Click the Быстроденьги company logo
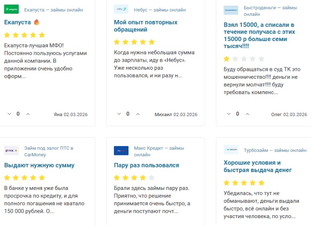 231,10
